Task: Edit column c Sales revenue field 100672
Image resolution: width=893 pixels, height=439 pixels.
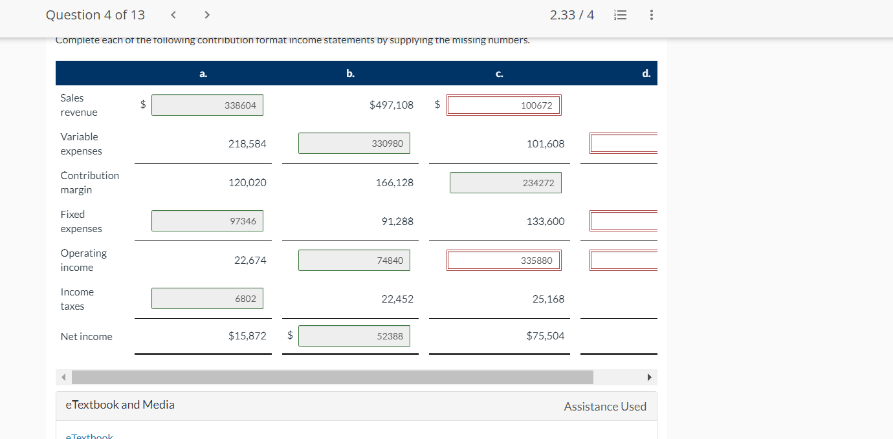Action: pos(503,105)
